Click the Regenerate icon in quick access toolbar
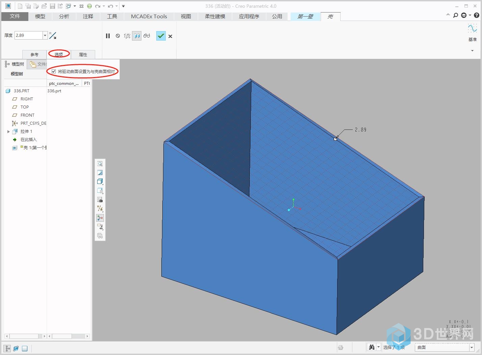The height and width of the screenshot is (355, 482). 60,6
